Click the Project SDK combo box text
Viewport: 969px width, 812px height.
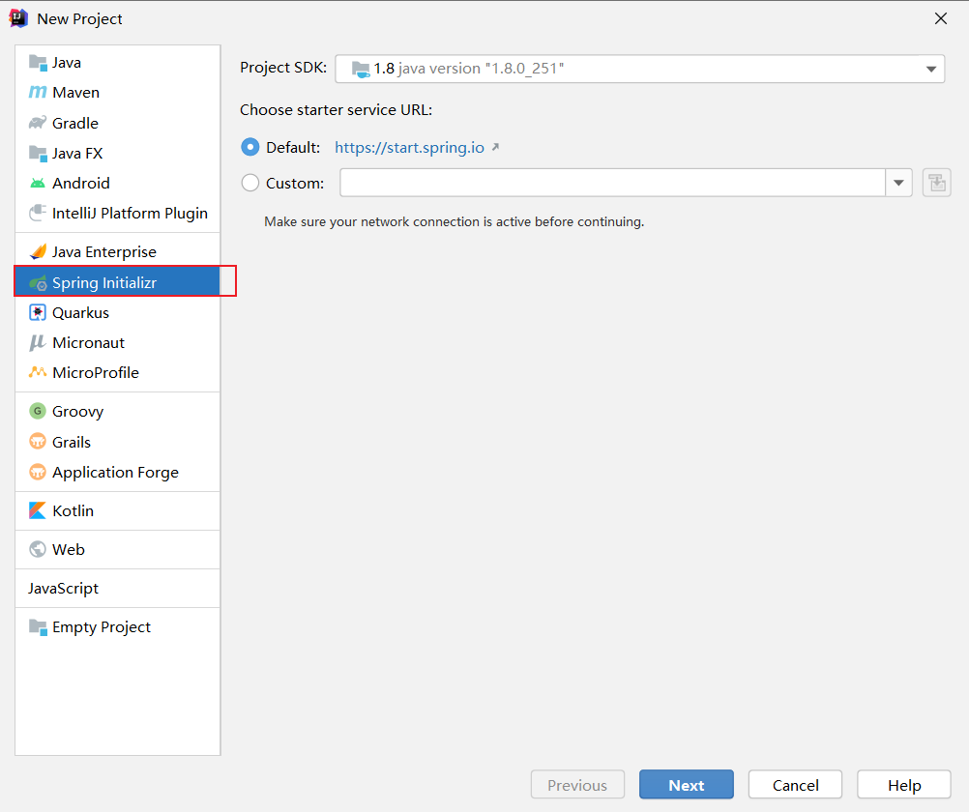(469, 69)
